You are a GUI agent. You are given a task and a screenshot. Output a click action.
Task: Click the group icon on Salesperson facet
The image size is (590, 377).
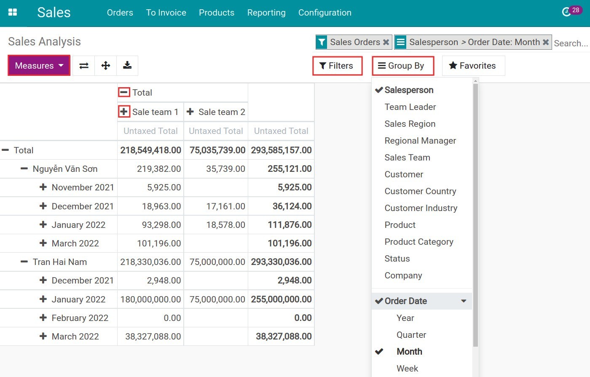pos(400,42)
